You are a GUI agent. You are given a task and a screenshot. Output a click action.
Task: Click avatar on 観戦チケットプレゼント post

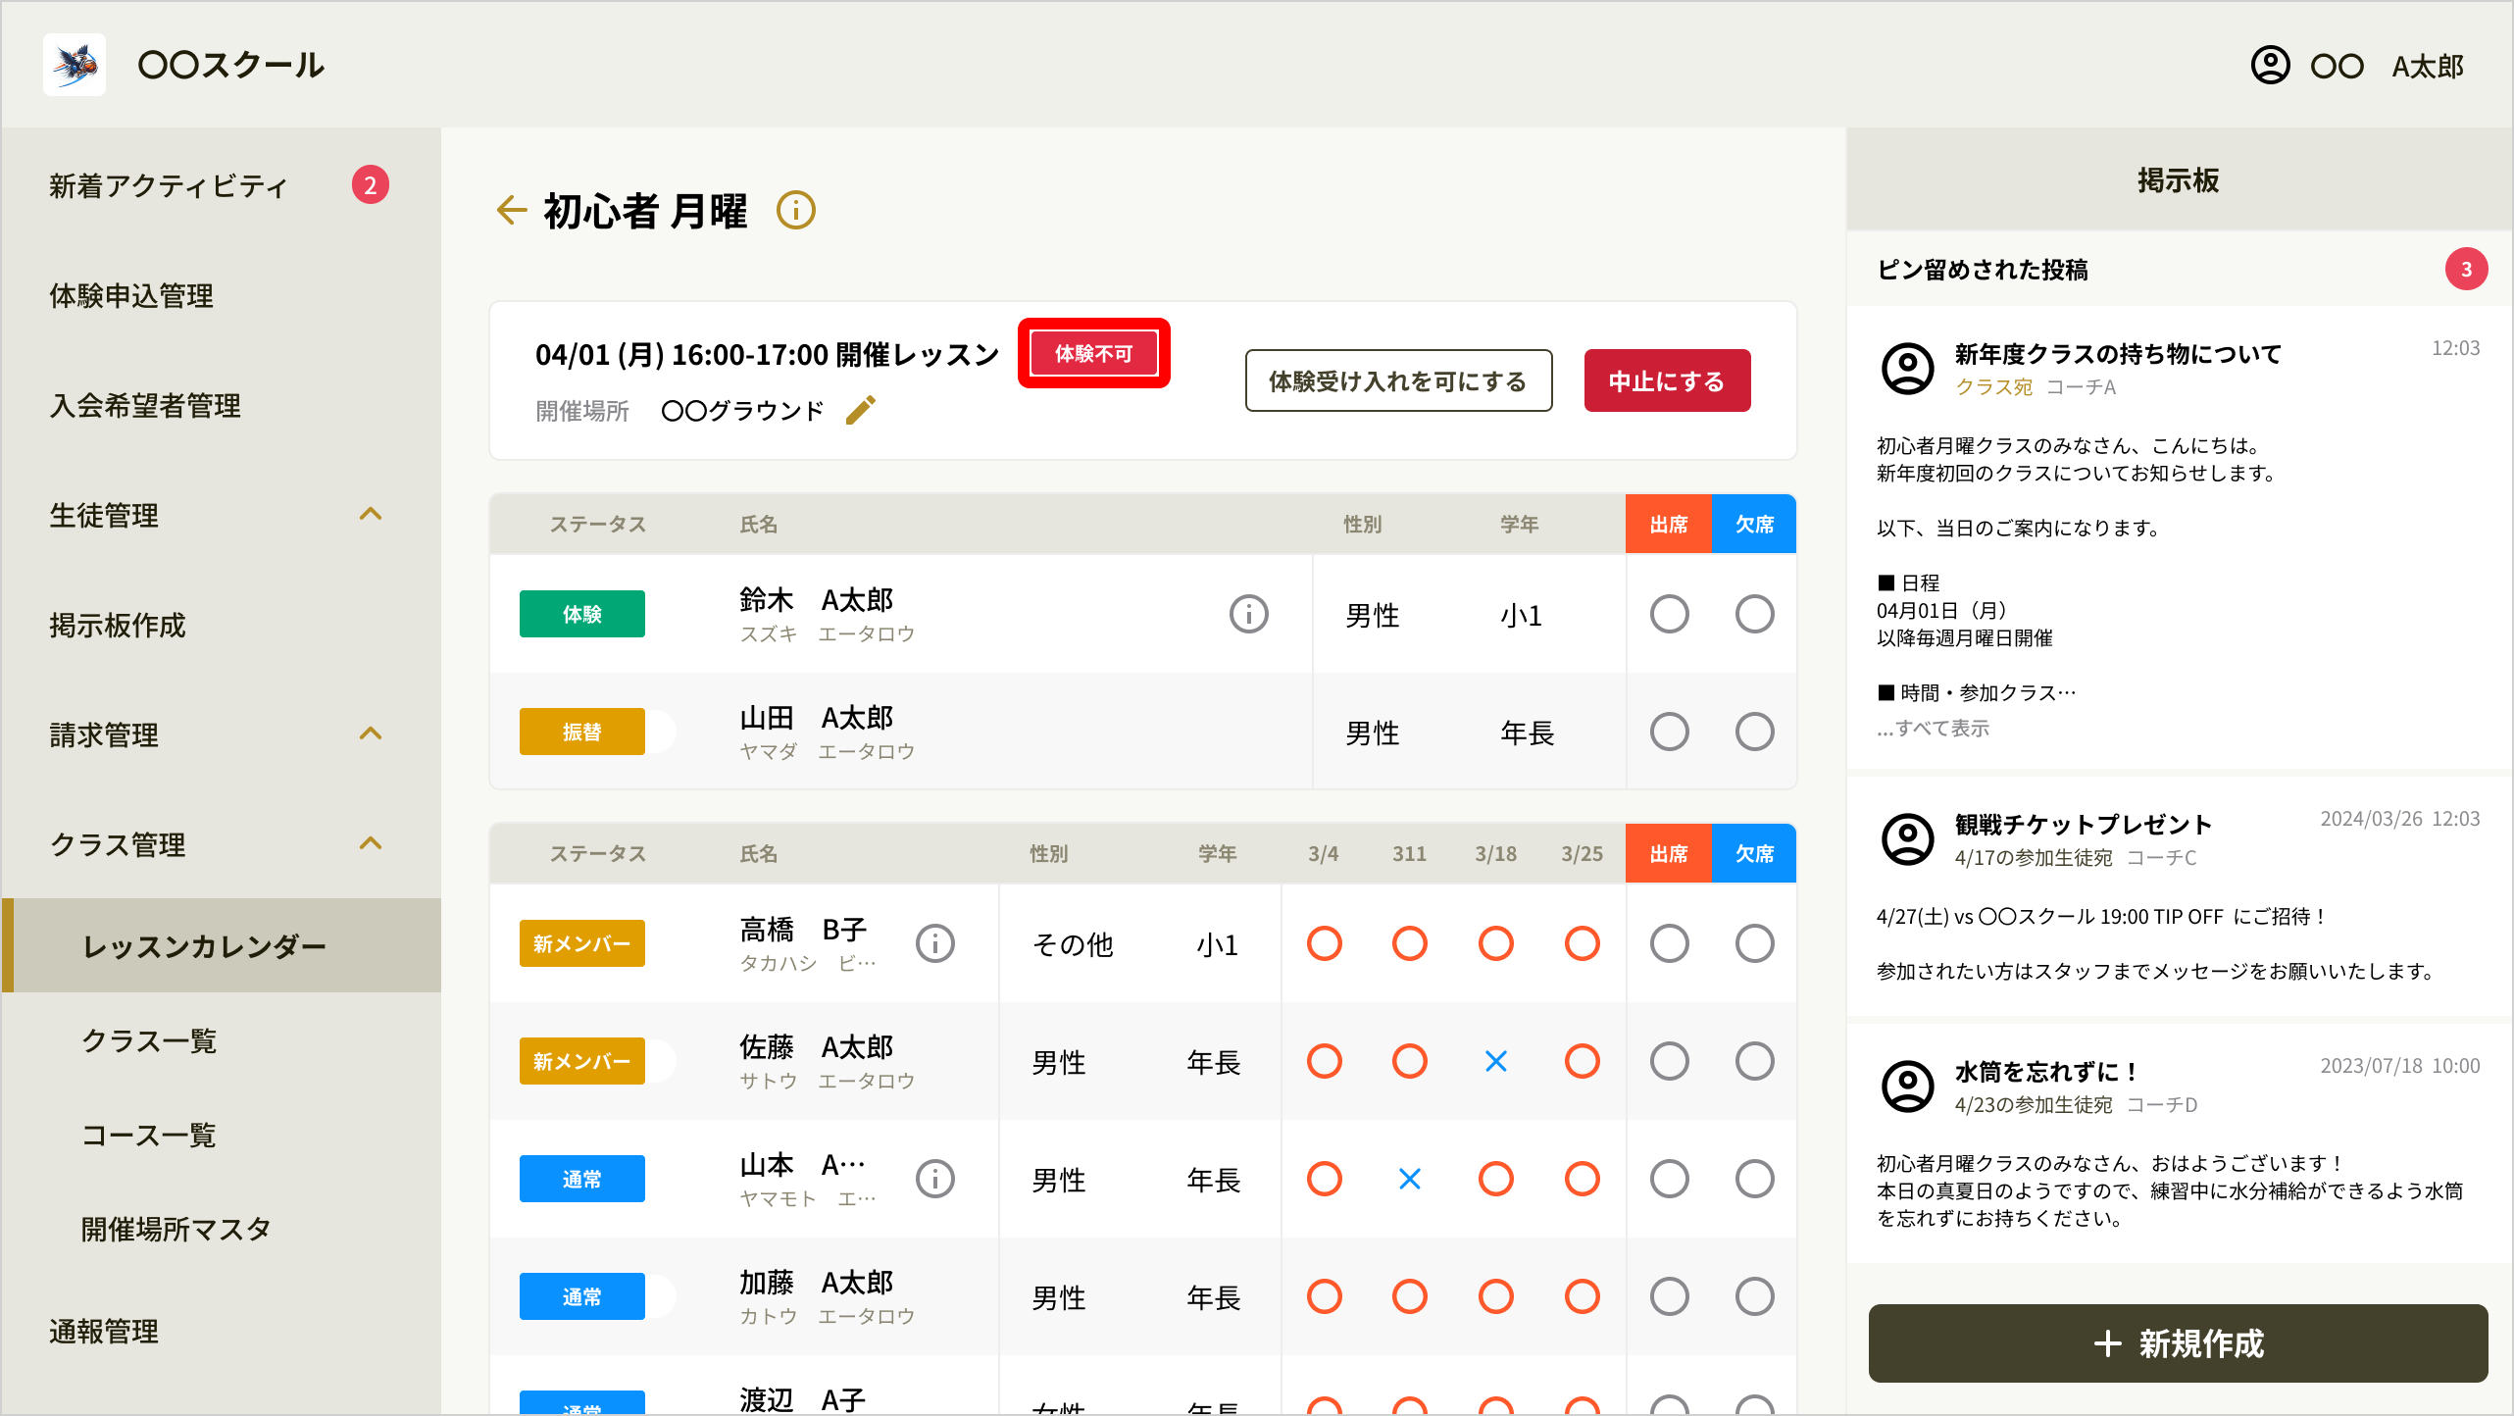pyautogui.click(x=1907, y=839)
